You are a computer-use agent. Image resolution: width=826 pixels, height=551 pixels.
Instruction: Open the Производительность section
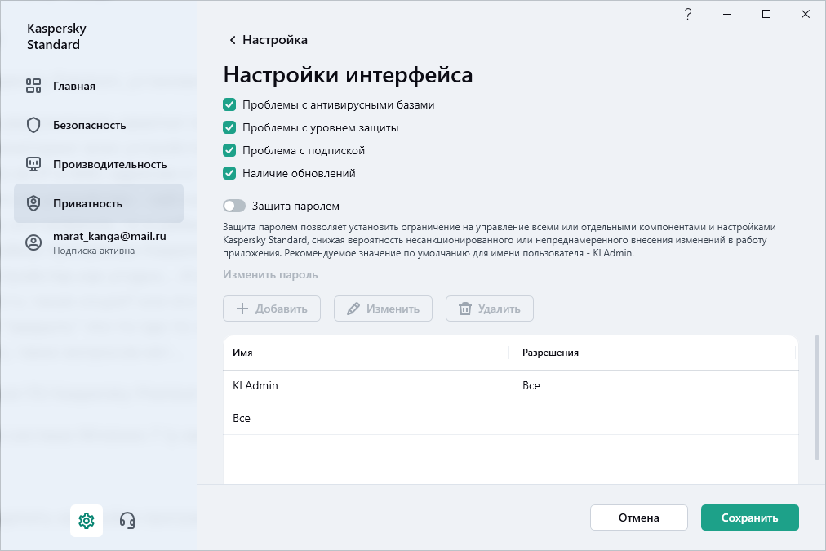[x=99, y=164]
